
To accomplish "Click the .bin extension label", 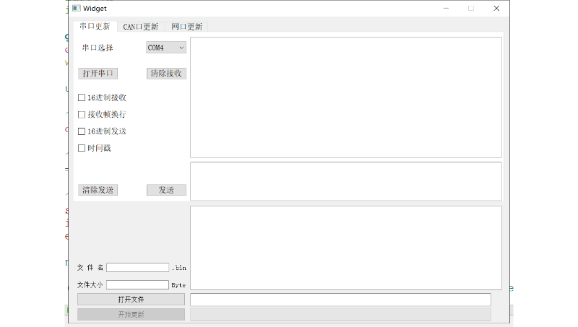I will [x=178, y=268].
